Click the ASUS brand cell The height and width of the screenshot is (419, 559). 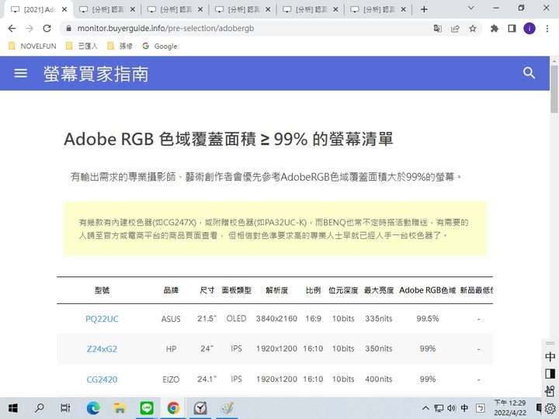coord(171,319)
